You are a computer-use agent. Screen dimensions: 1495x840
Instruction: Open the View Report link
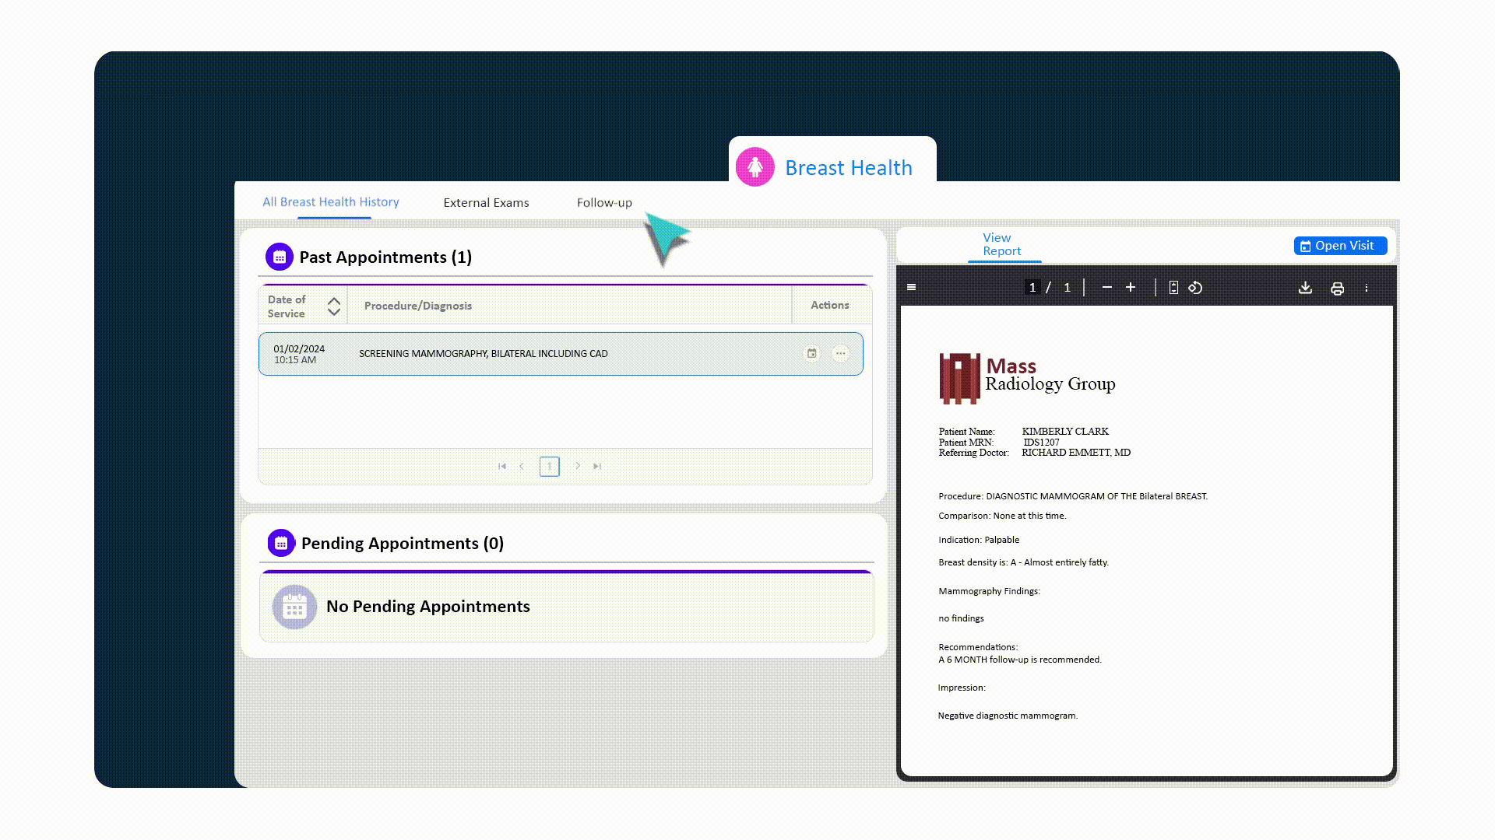coord(1004,244)
